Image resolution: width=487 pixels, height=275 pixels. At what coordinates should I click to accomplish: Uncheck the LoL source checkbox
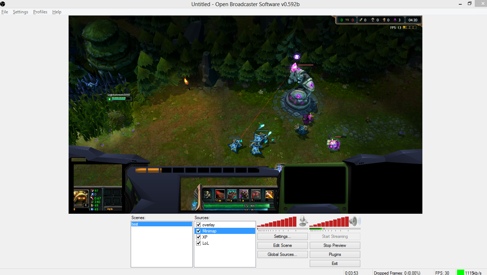(x=198, y=243)
